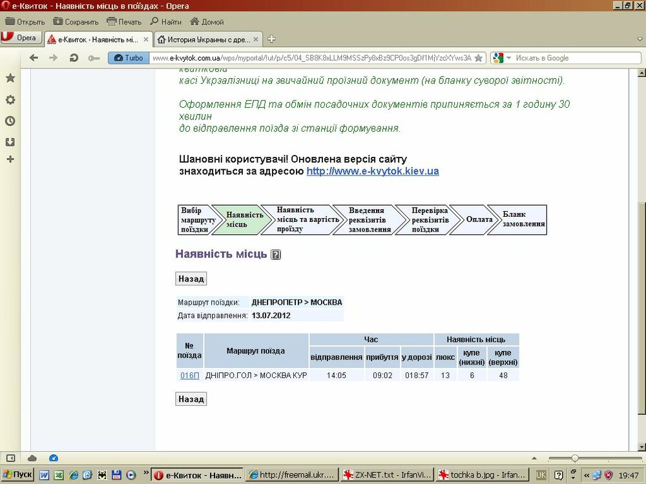Open the History clock panel in sidebar
The height and width of the screenshot is (484, 646).
click(x=10, y=121)
